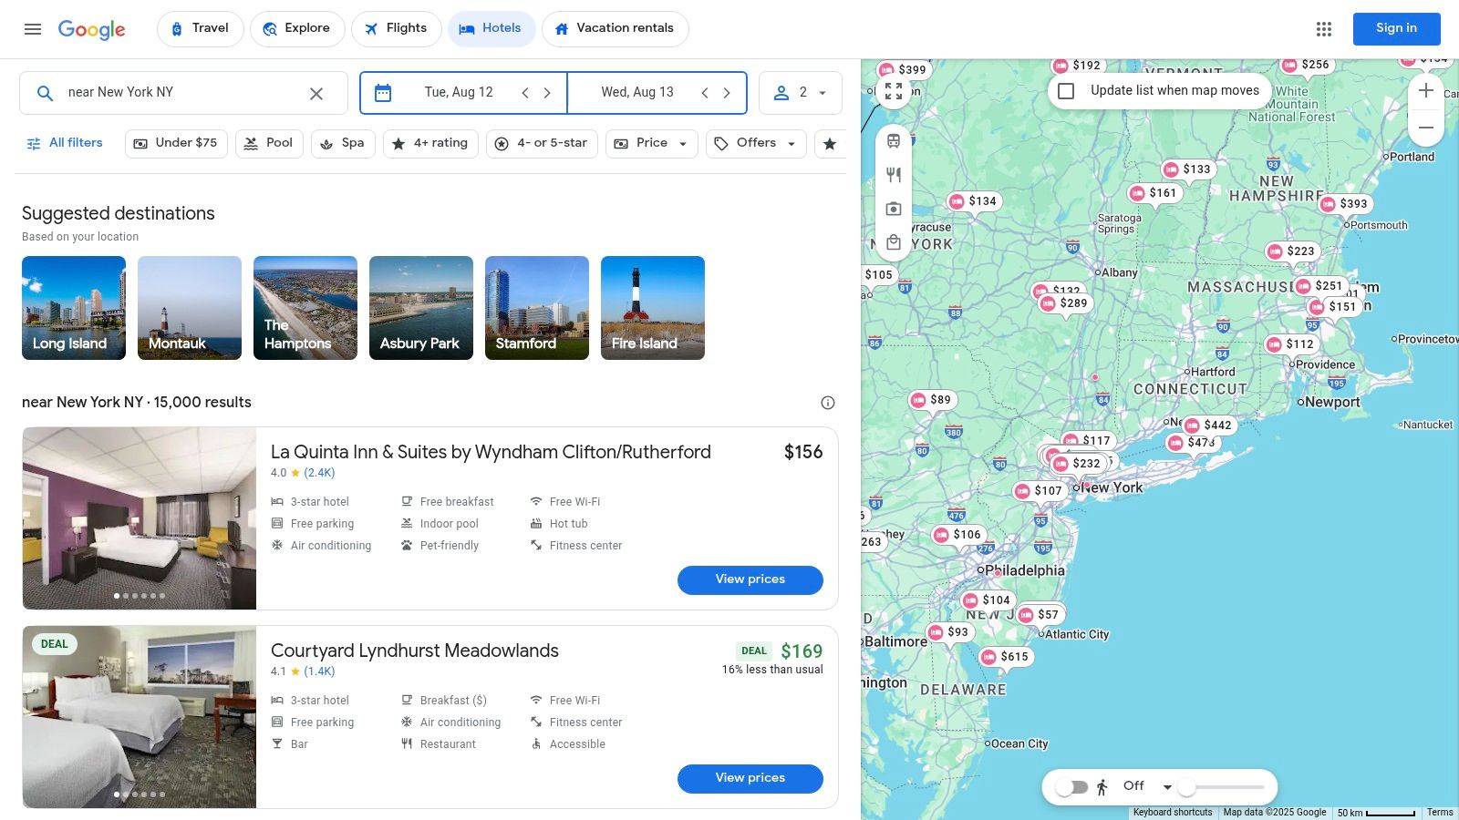Go to next check-out date arrow

(x=727, y=93)
